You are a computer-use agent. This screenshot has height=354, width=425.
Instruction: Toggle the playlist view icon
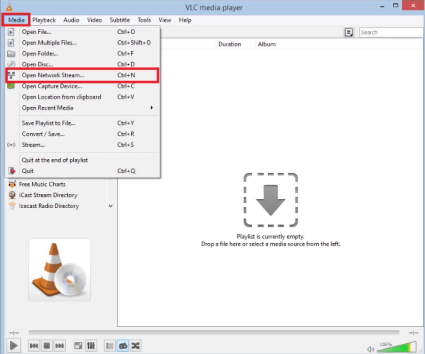tap(109, 345)
